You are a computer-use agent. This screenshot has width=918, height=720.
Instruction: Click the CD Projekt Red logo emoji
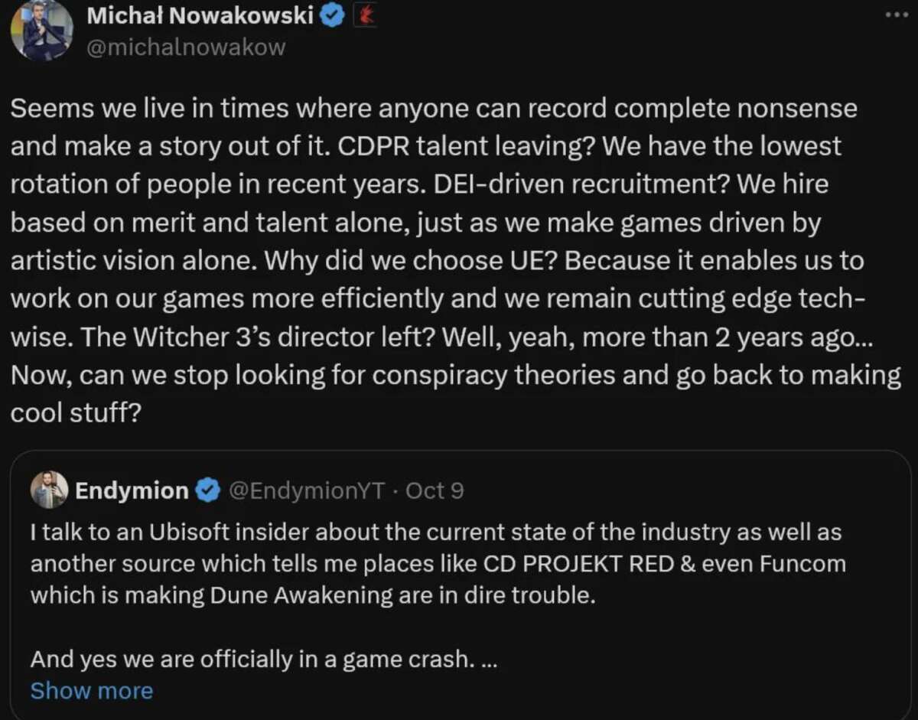(x=366, y=15)
